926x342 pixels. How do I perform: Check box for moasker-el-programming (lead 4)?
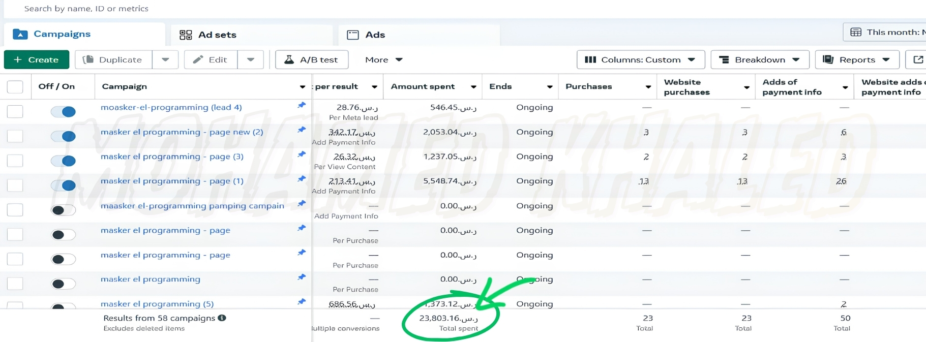[x=15, y=111]
